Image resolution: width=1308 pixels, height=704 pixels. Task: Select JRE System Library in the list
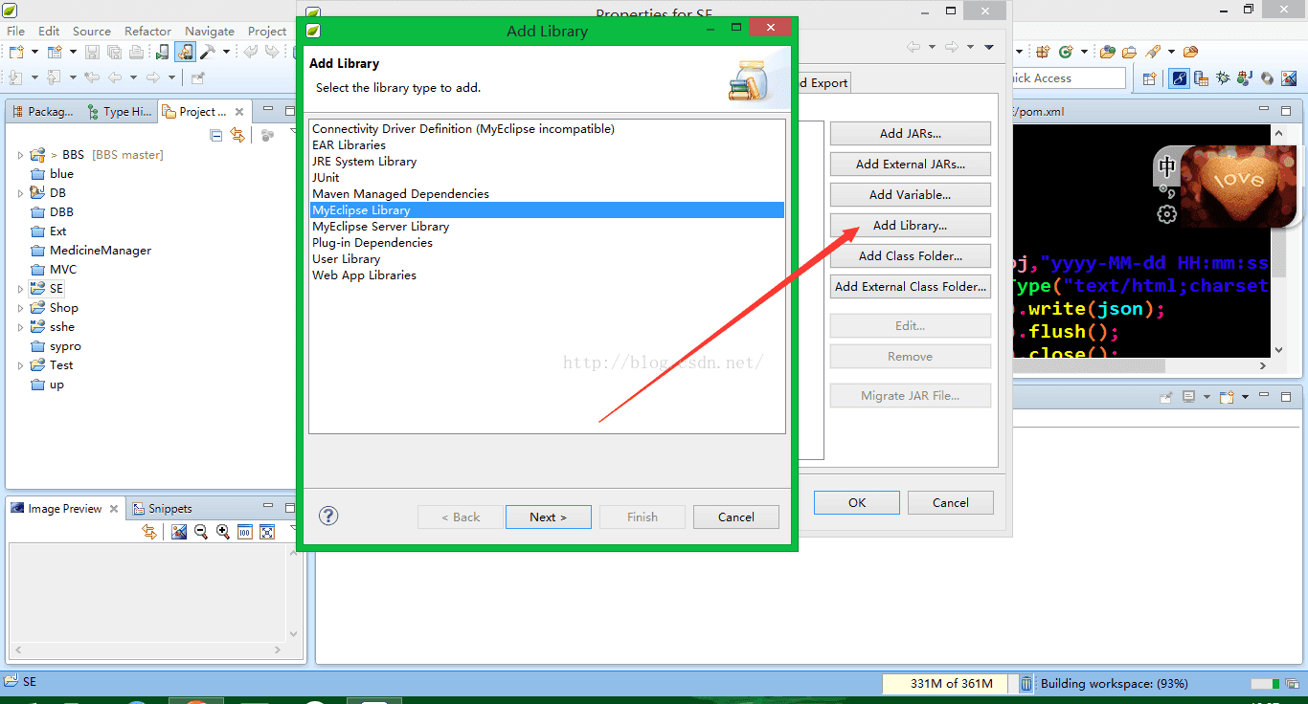click(547, 162)
